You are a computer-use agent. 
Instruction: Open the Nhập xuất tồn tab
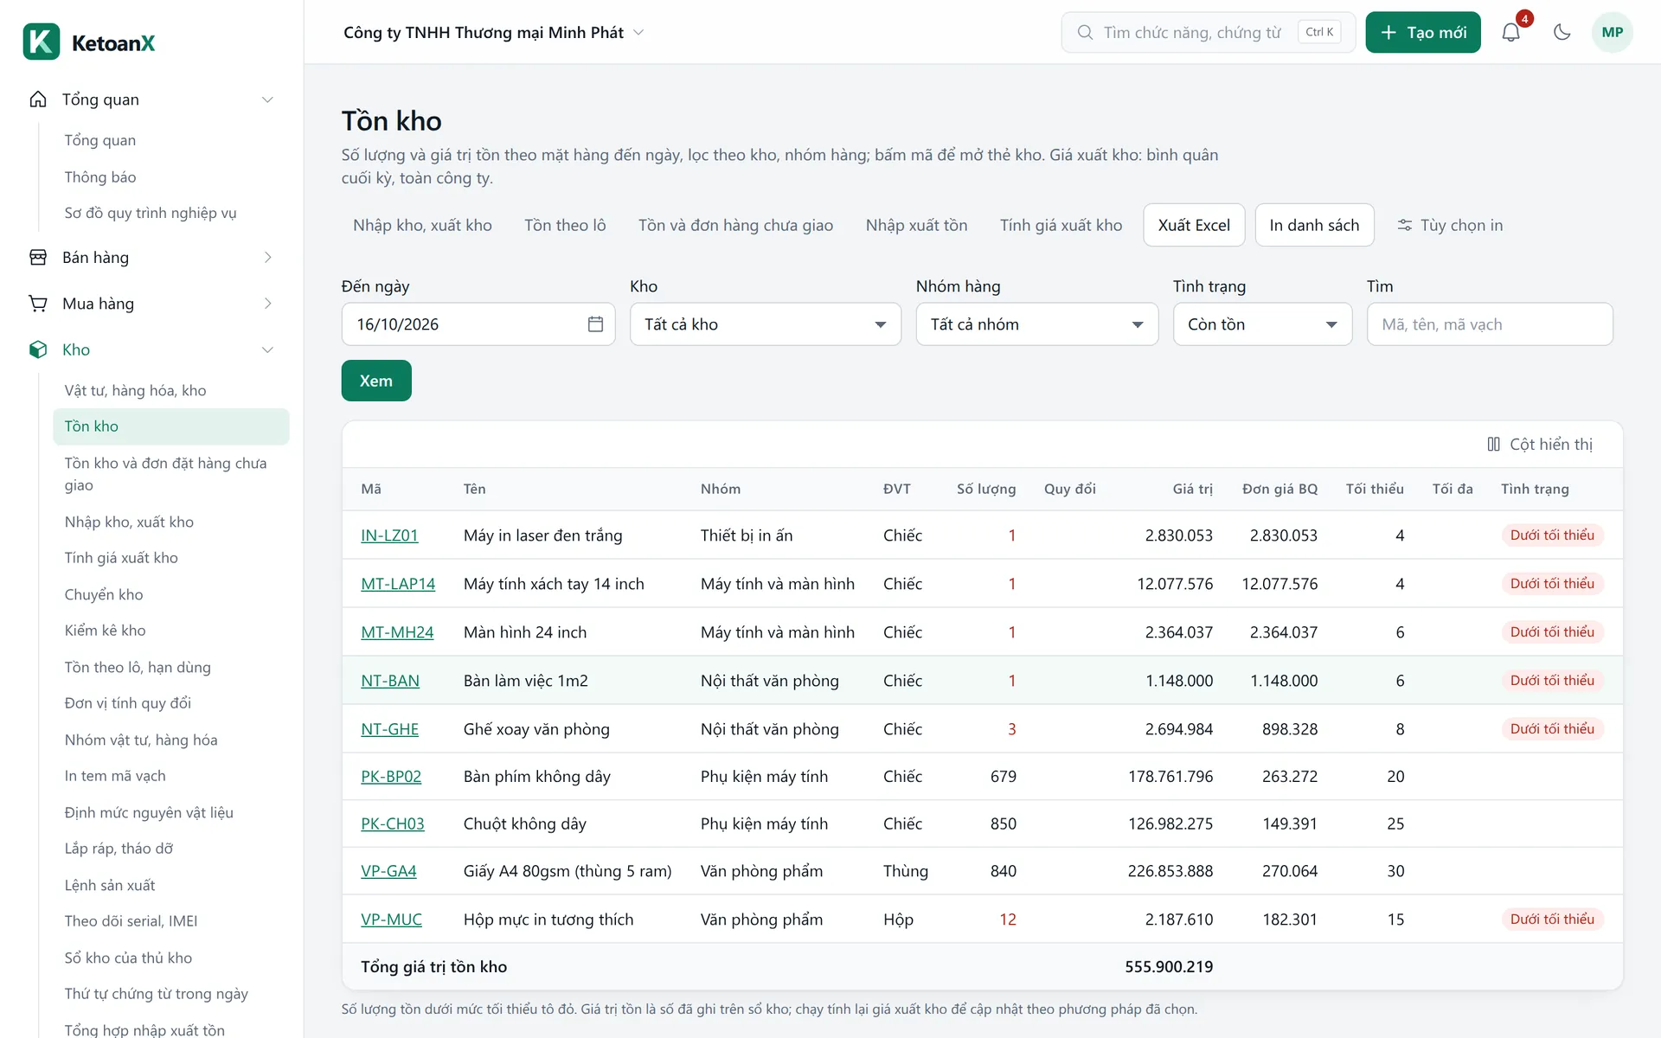(x=916, y=226)
